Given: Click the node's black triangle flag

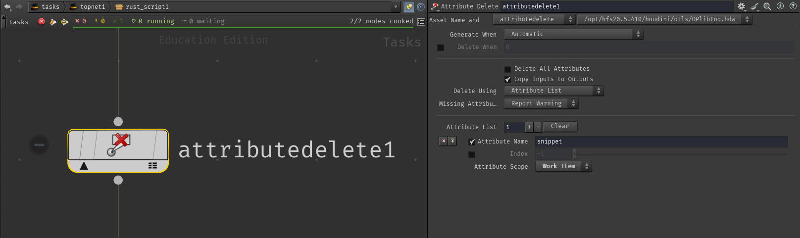Looking at the screenshot, I should 84,166.
